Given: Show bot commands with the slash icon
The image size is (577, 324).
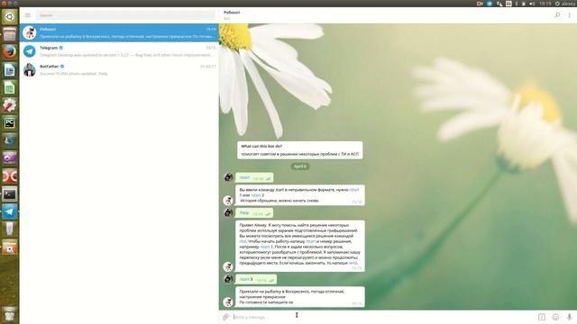Looking at the screenshot, I should [542, 317].
